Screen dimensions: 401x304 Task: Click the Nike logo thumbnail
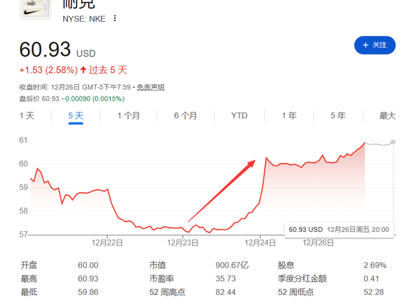[x=35, y=9]
